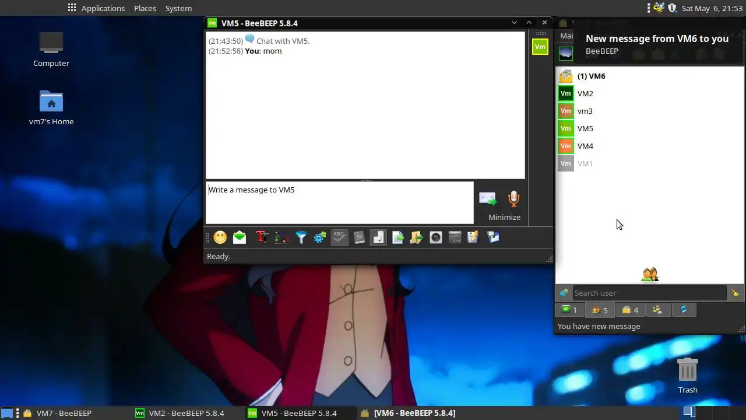Select user VM5 in user list

point(650,128)
